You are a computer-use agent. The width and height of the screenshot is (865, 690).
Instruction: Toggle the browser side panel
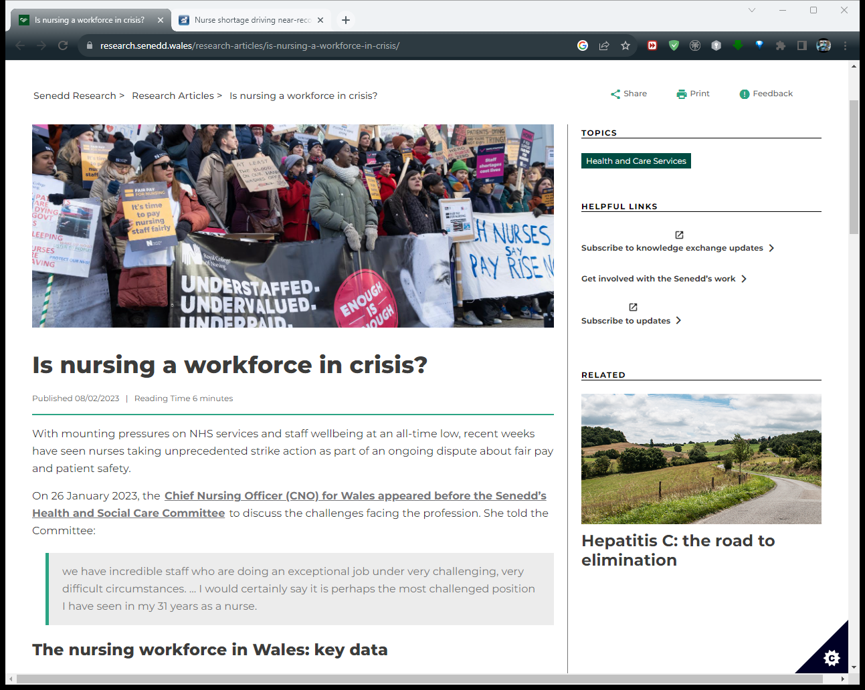801,45
